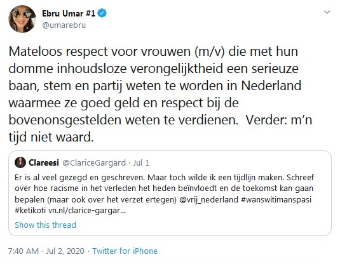Click the blue verified badge icon
This screenshot has height=264, width=340.
point(102,13)
